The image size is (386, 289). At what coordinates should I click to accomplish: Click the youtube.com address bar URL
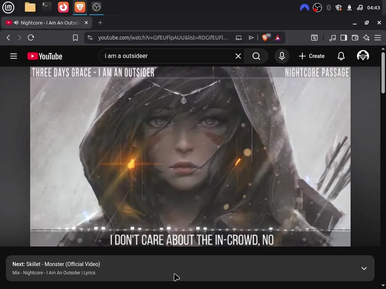pos(163,38)
